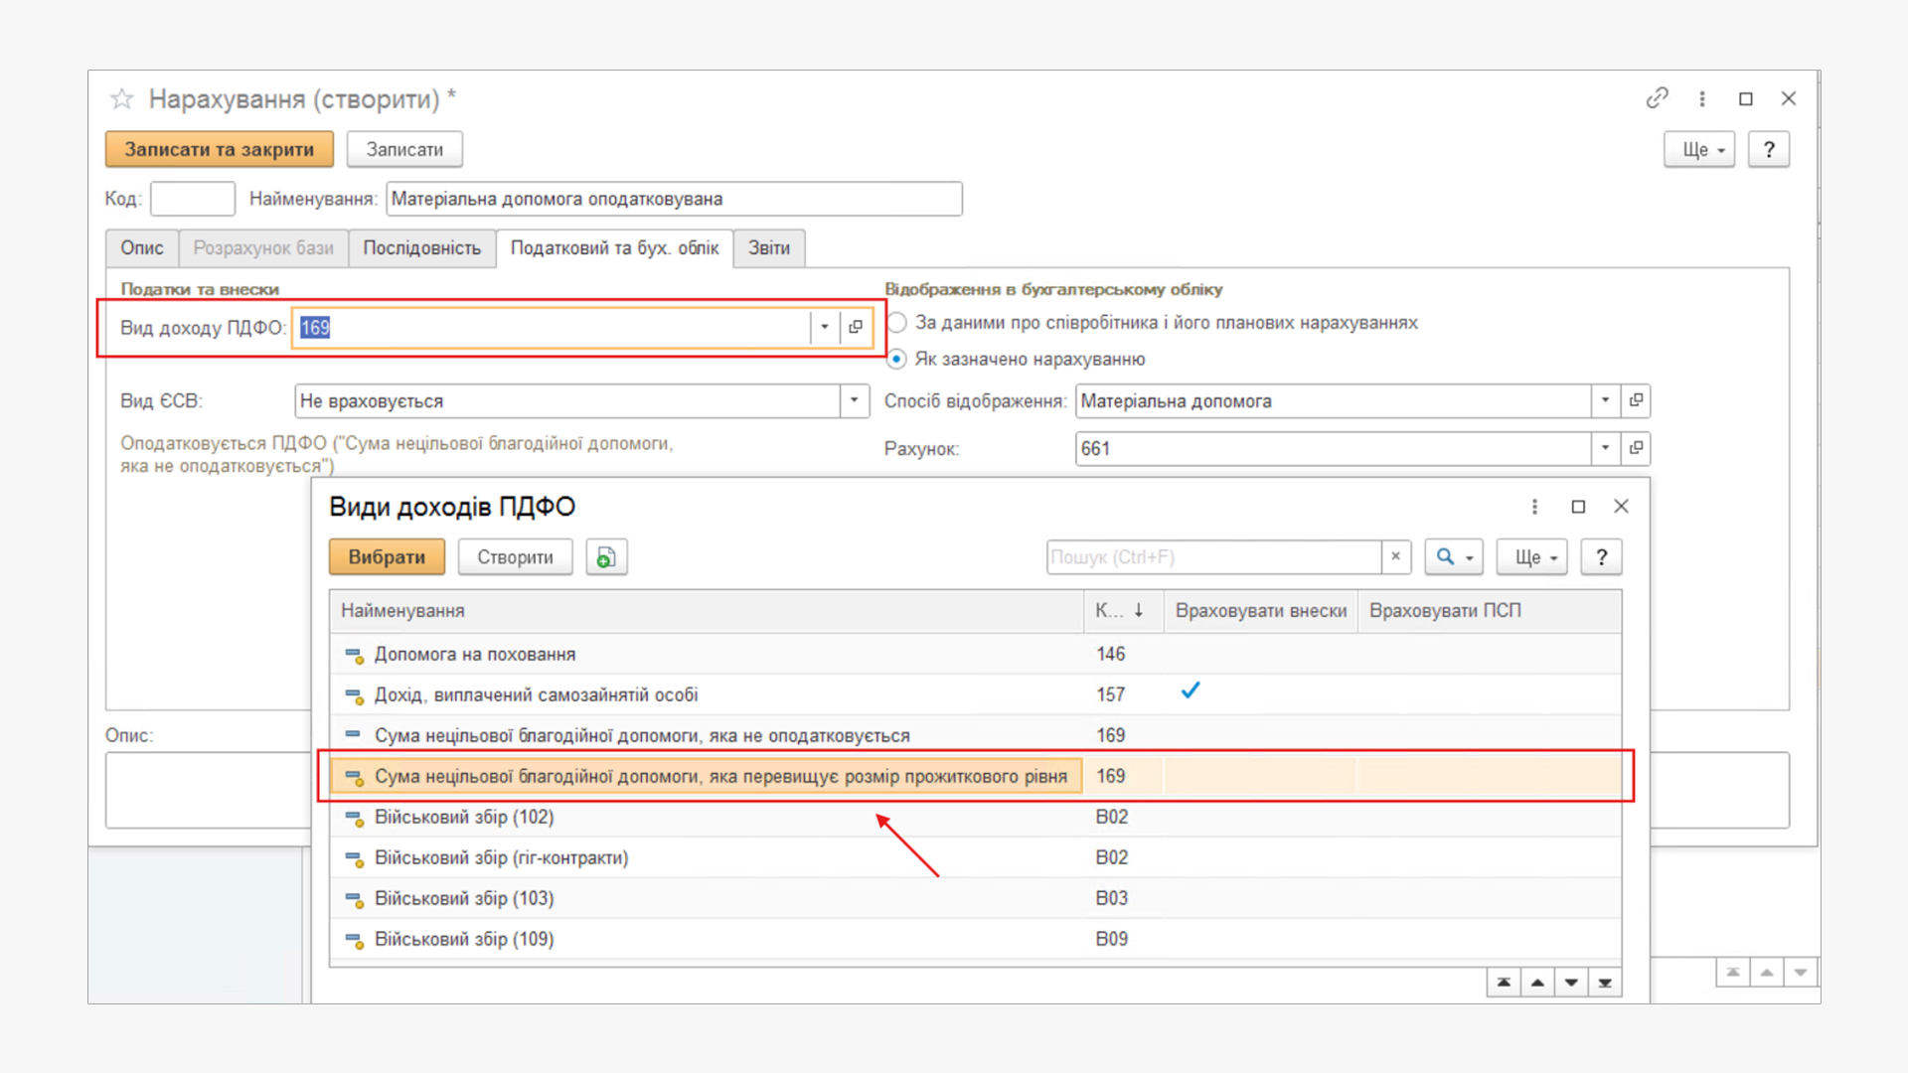Click Записати та закрити button
The image size is (1908, 1073).
click(219, 150)
